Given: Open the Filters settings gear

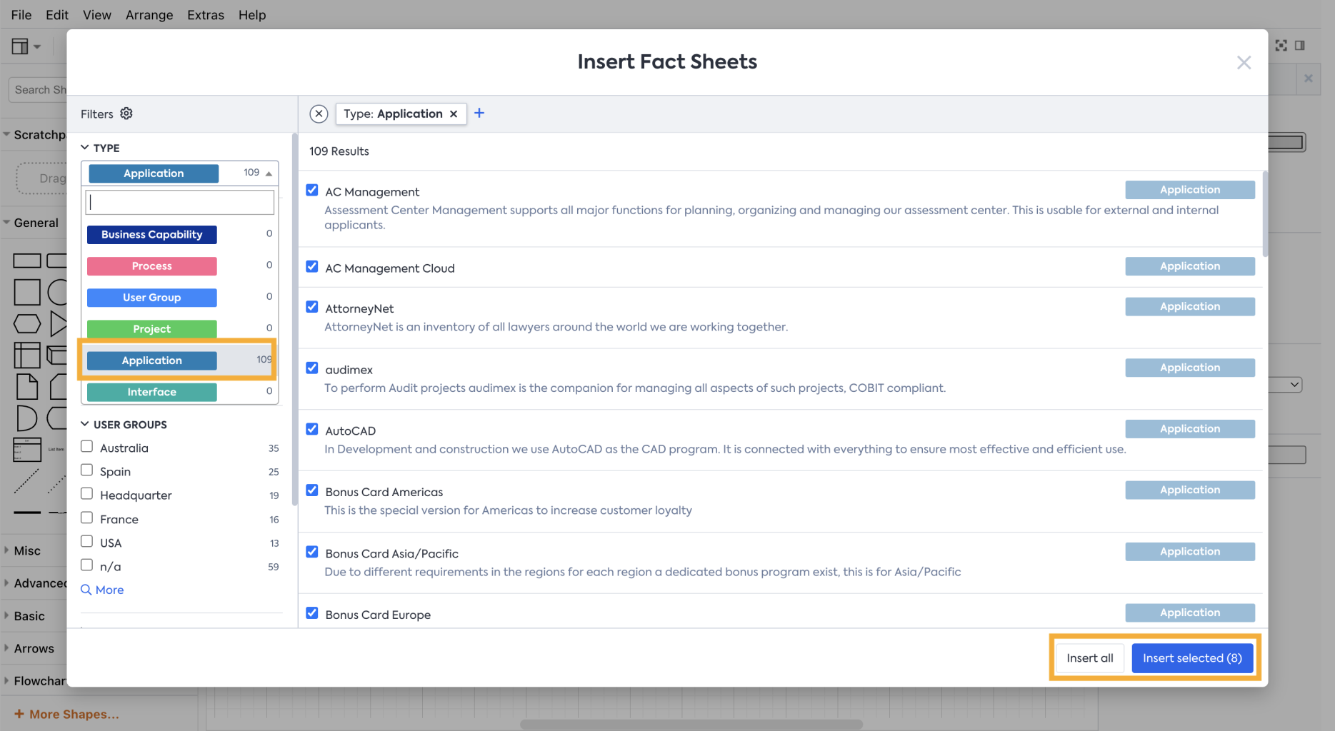Looking at the screenshot, I should 126,114.
